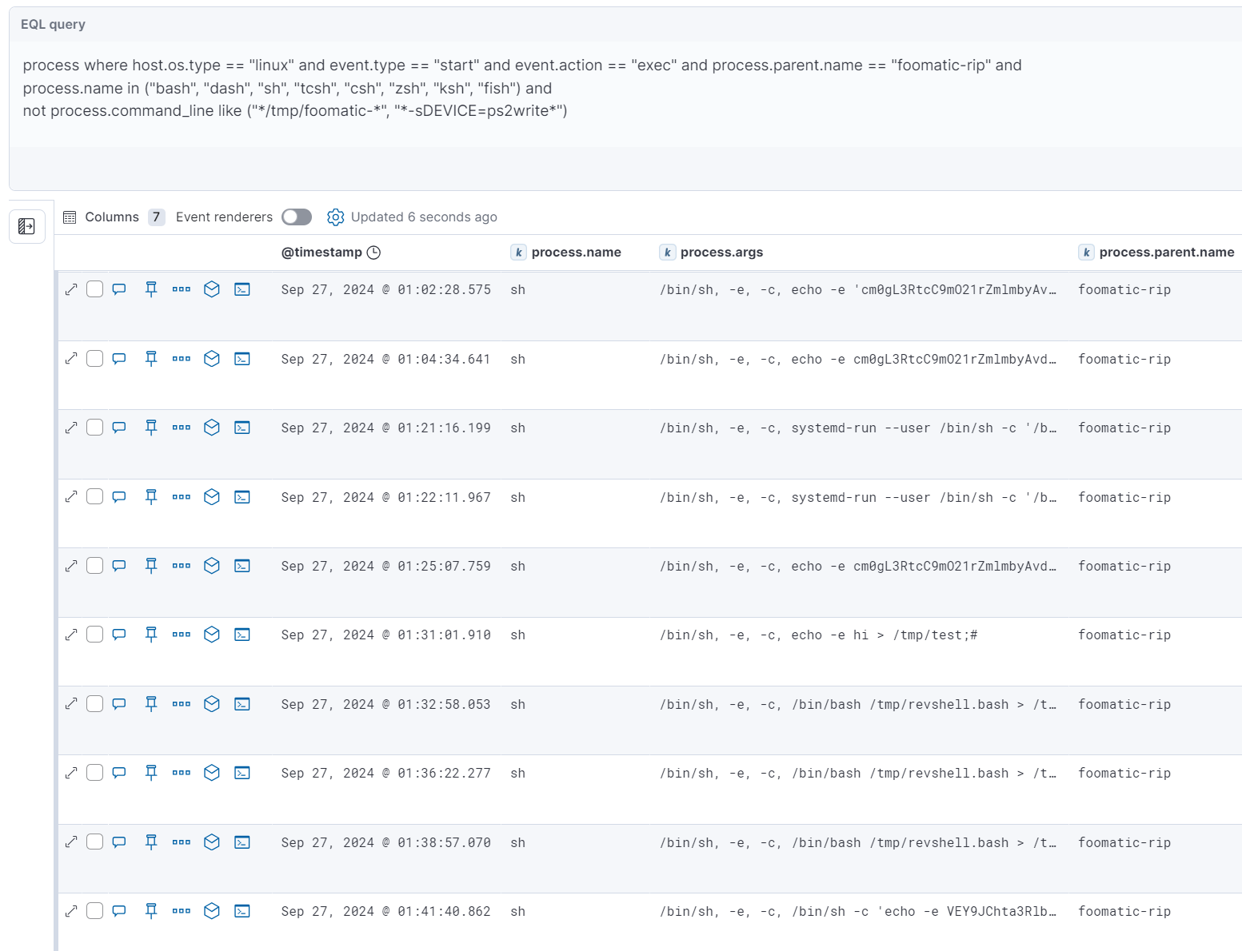
Task: Sort by the @timestamp column header
Action: pos(321,253)
